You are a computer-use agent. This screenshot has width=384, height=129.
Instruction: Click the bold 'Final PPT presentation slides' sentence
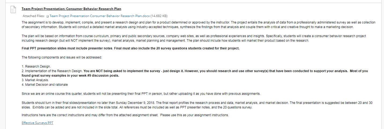[x=130, y=48]
